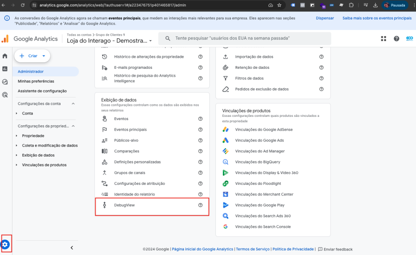Collapse the Configurações da propriedade section
Image resolution: width=416 pixels, height=255 pixels.
(x=73, y=126)
